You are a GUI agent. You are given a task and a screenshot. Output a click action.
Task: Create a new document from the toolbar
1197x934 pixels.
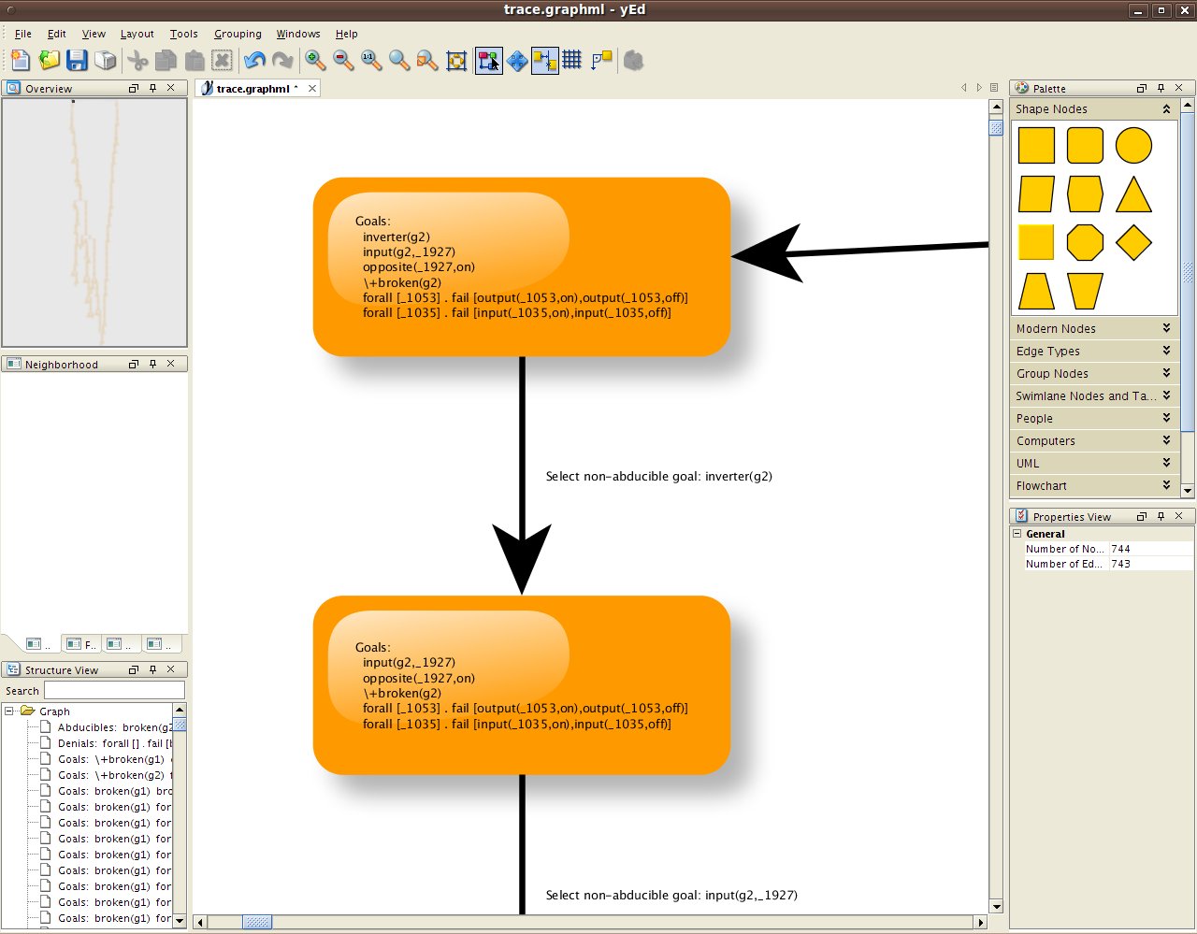(x=21, y=61)
